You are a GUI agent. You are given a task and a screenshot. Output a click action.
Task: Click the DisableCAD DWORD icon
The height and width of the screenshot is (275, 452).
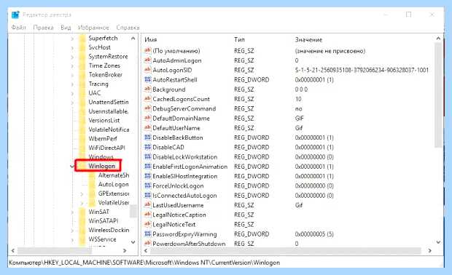tap(147, 147)
